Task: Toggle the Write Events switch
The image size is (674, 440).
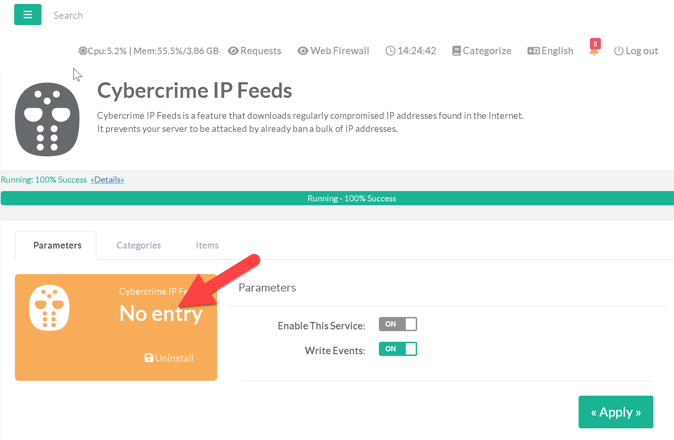Action: click(x=398, y=349)
